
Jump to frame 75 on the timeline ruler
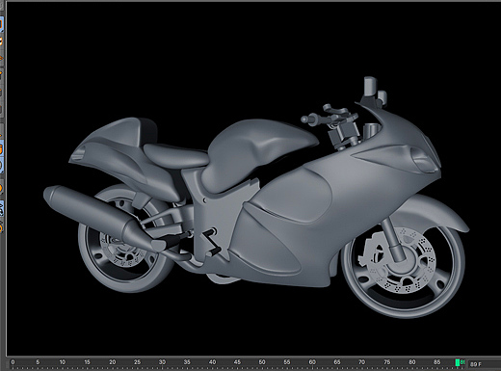coord(387,362)
